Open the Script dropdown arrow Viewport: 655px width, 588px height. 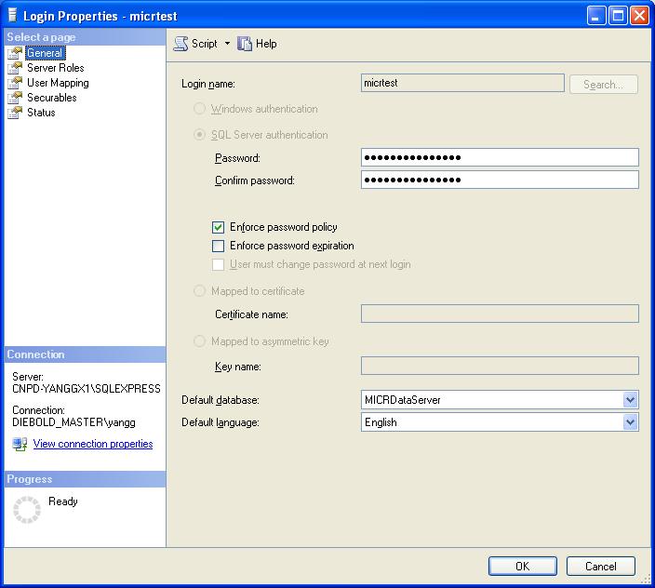click(x=227, y=44)
